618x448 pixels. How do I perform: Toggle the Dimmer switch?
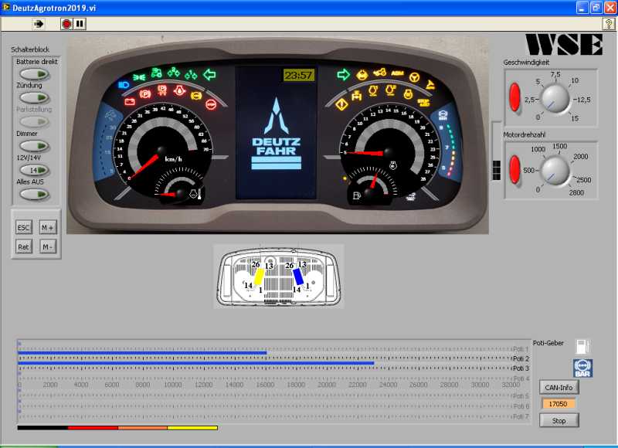point(34,146)
